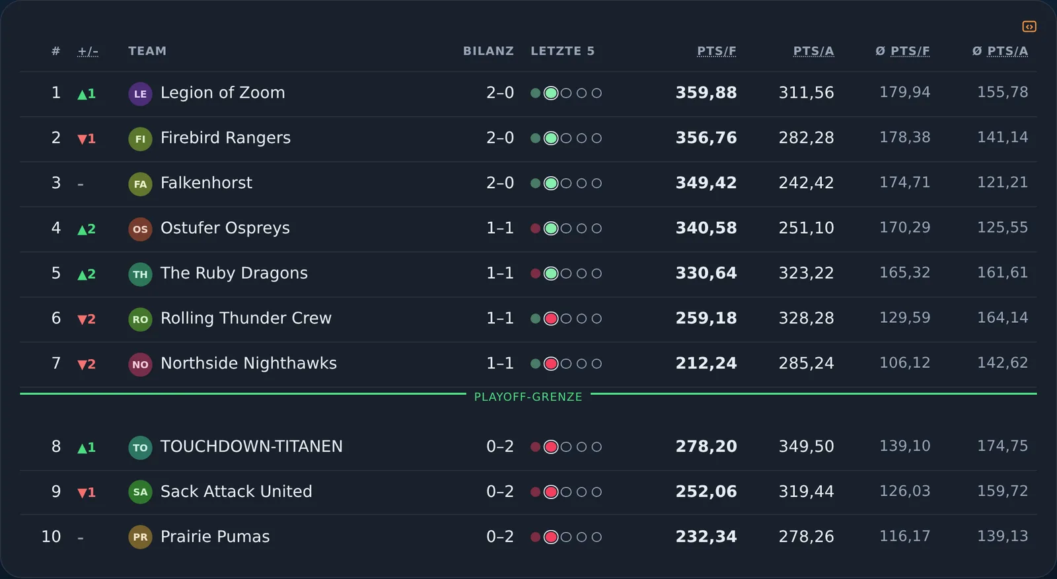1057x579 pixels.
Task: Click Legion of Zoom latest game dot
Action: [551, 93]
